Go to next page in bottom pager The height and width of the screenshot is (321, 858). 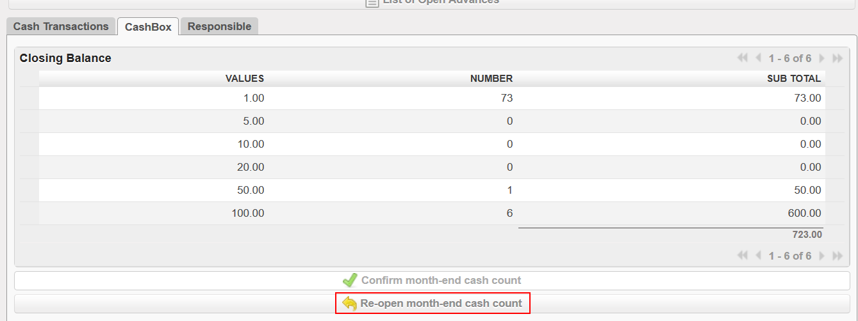(822, 256)
